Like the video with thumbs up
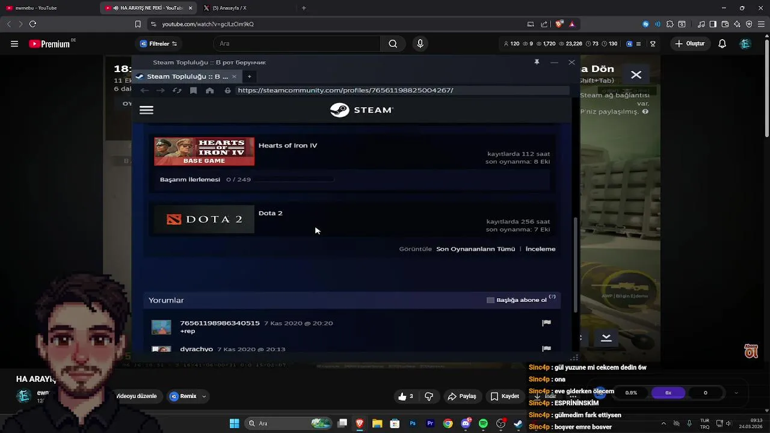Screen dimensions: 770x433 (x=405, y=396)
